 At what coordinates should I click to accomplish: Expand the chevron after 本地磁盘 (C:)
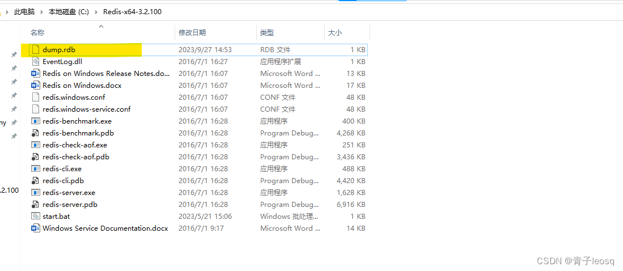click(96, 12)
